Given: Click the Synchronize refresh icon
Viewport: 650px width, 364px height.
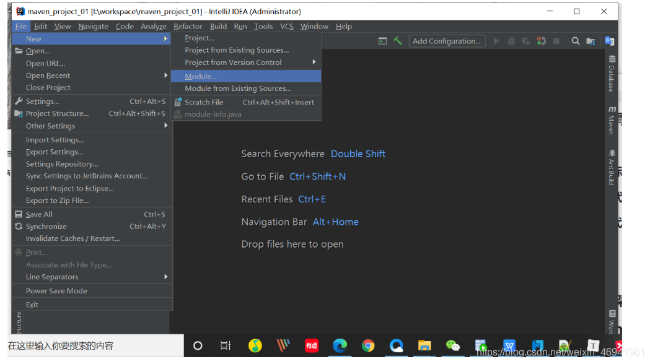Looking at the screenshot, I should (x=19, y=226).
